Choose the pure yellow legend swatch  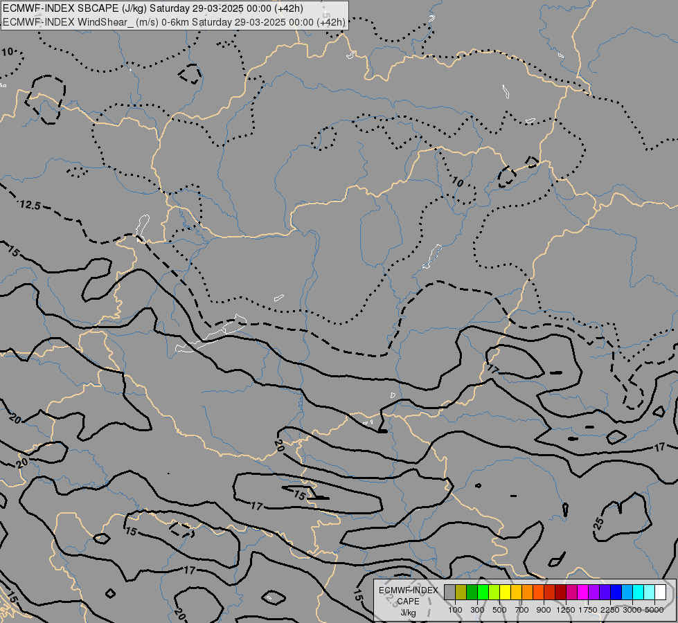pos(506,593)
